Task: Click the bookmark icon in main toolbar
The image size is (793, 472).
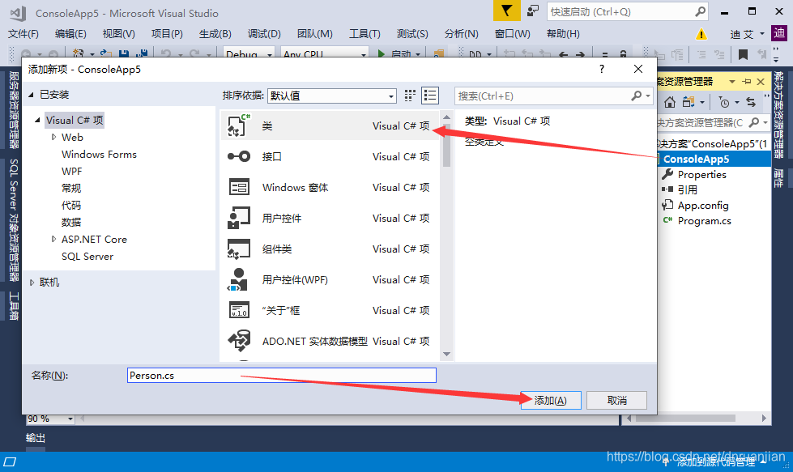Action: pyautogui.click(x=743, y=54)
